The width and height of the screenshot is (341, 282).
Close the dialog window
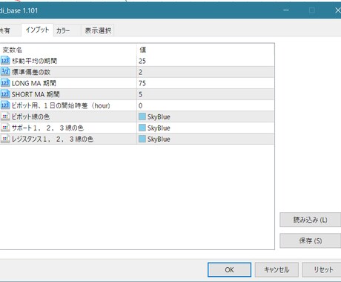click(x=337, y=10)
